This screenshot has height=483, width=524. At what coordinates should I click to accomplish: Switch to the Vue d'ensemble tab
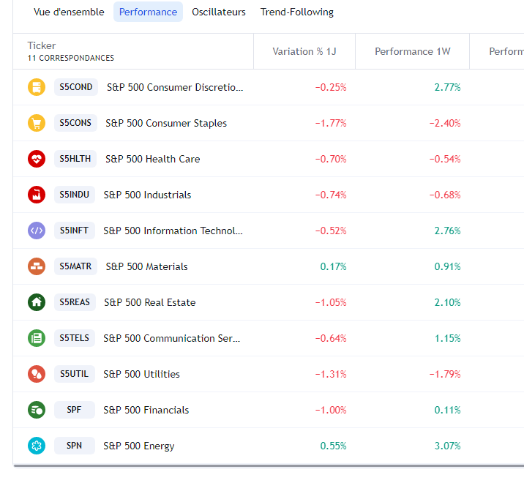(69, 12)
